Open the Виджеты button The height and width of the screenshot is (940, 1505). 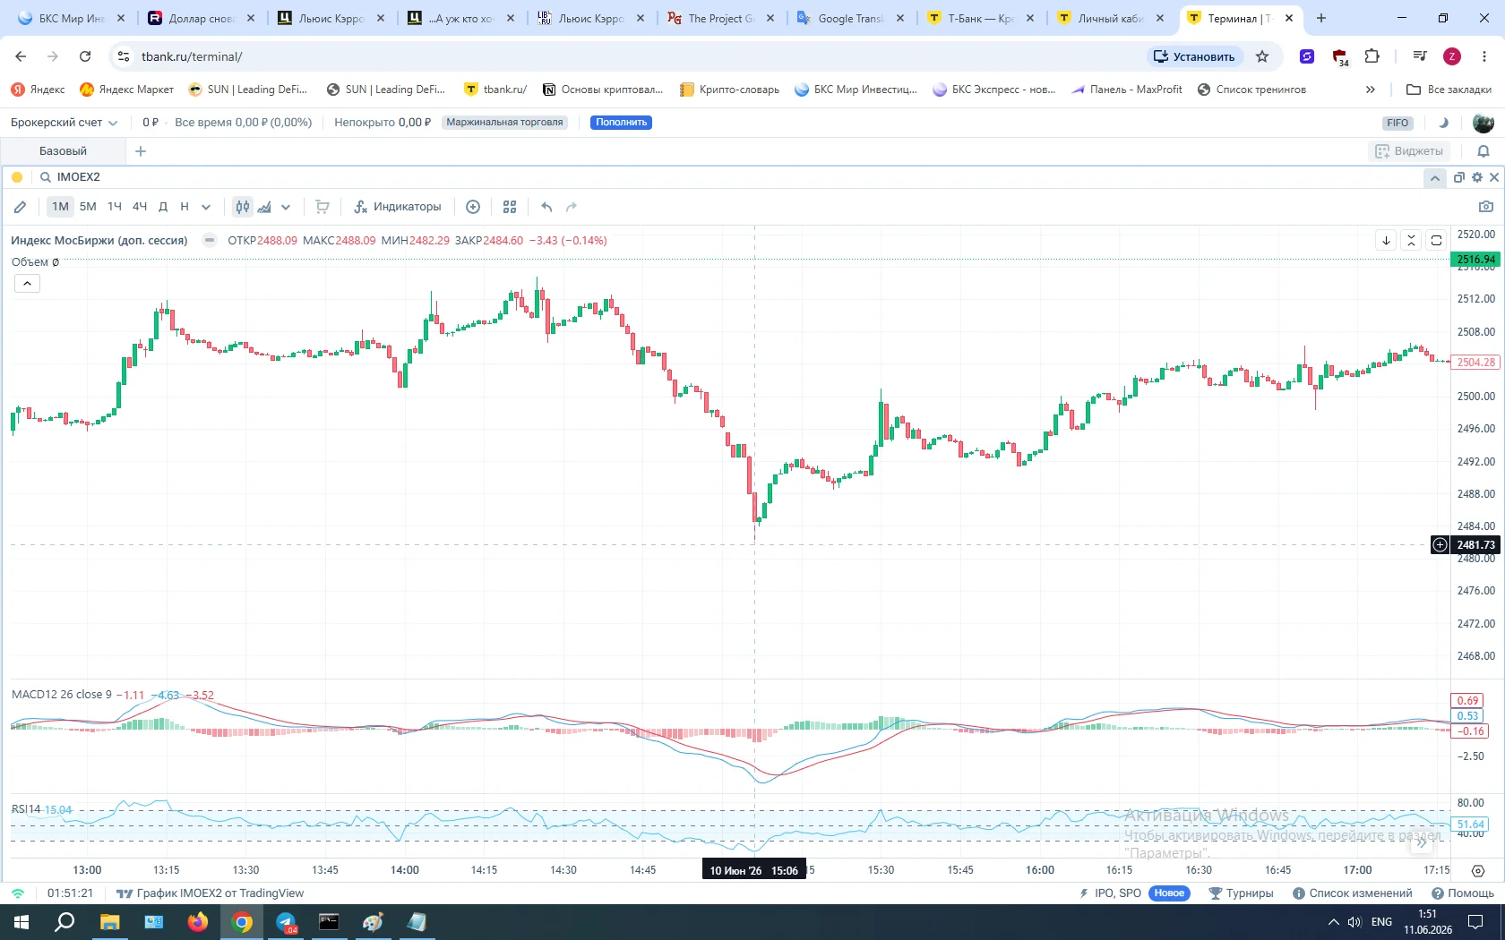(1410, 151)
